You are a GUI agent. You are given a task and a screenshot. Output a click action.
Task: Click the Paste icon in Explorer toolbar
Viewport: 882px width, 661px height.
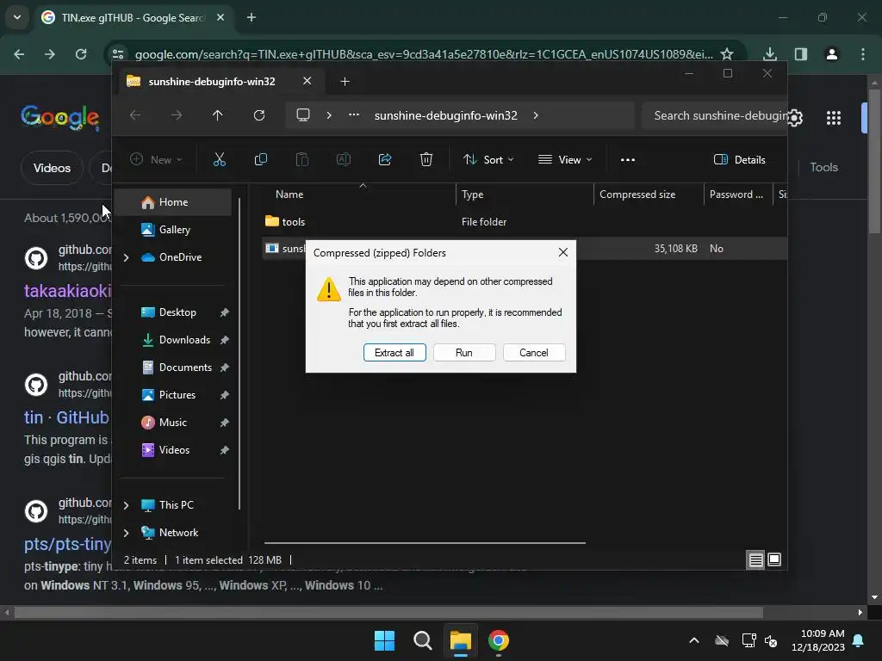[x=302, y=159]
